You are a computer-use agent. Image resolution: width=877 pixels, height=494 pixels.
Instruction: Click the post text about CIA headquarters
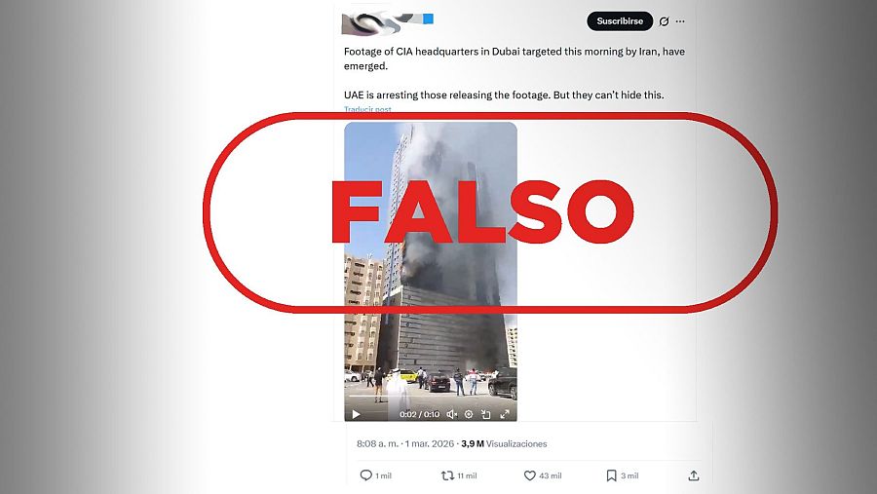tap(514, 73)
